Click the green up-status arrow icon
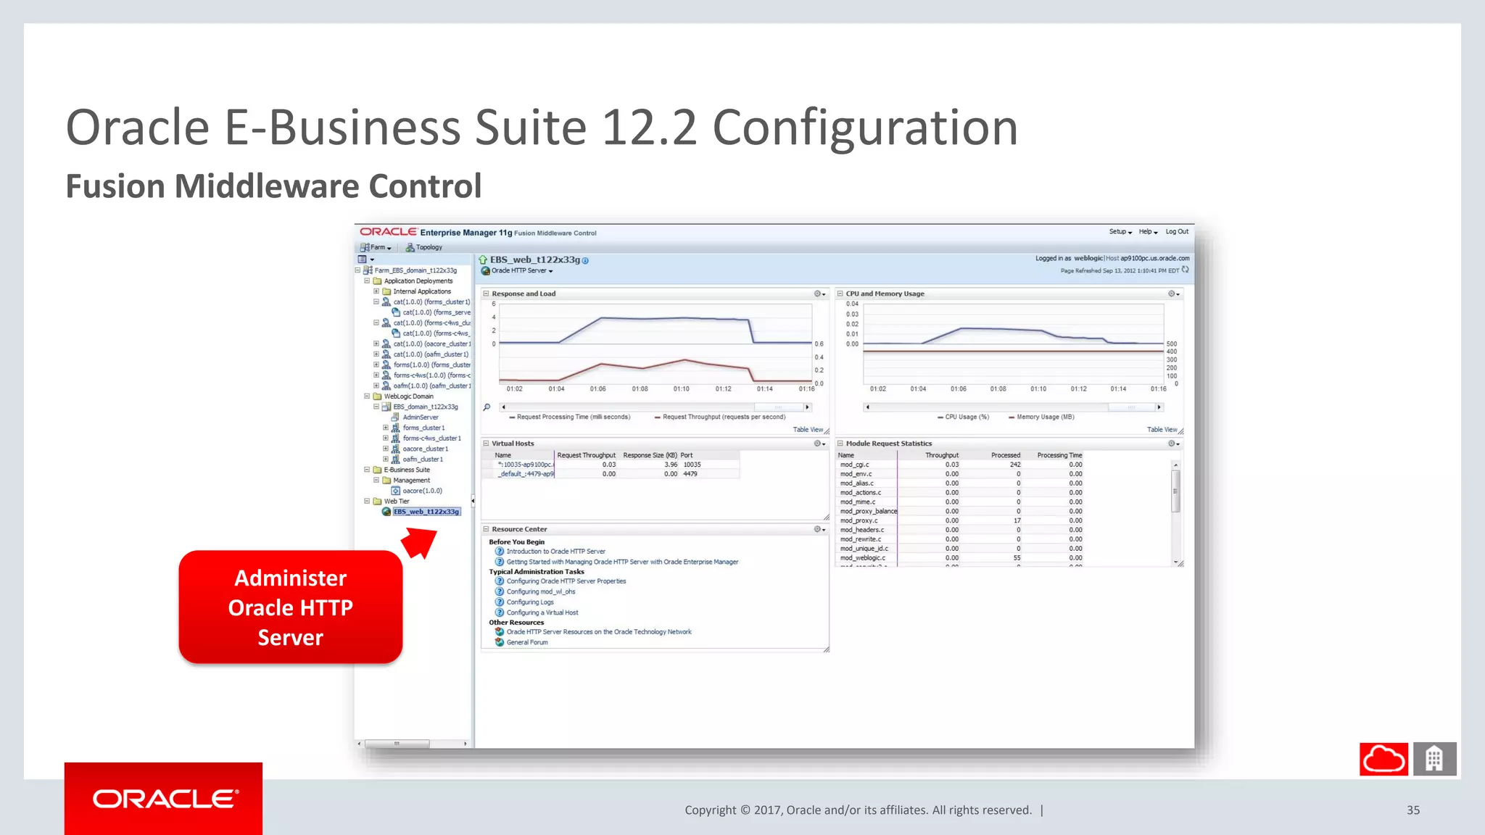 tap(483, 259)
